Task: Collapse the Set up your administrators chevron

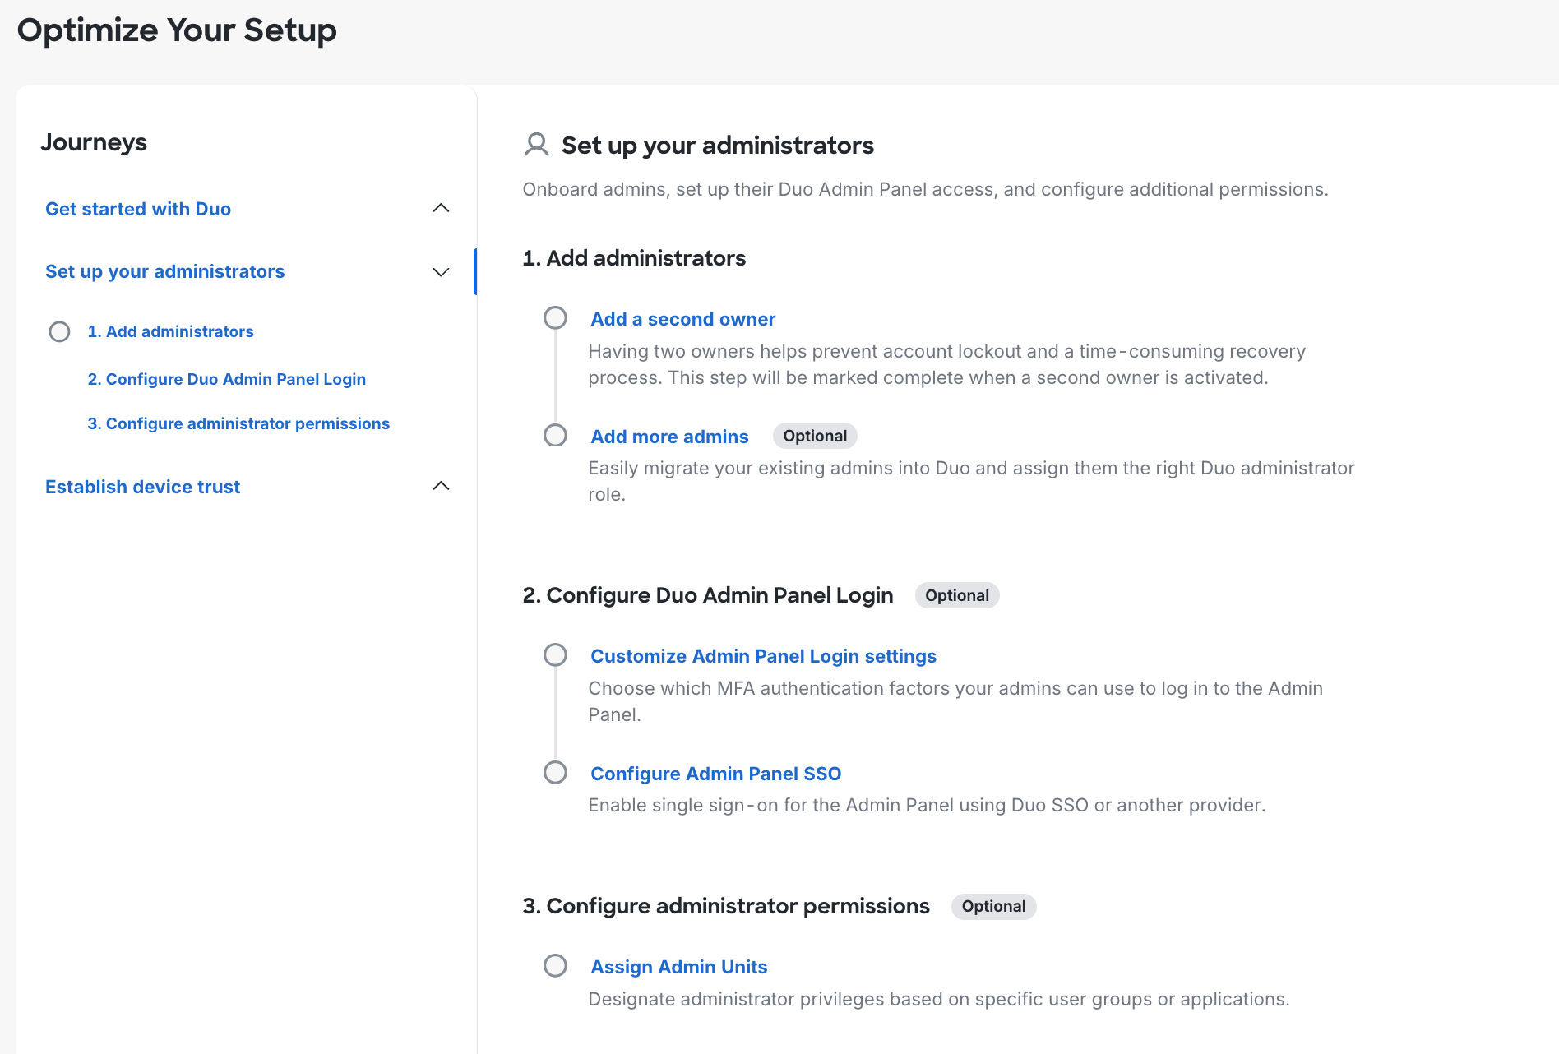Action: click(x=441, y=272)
